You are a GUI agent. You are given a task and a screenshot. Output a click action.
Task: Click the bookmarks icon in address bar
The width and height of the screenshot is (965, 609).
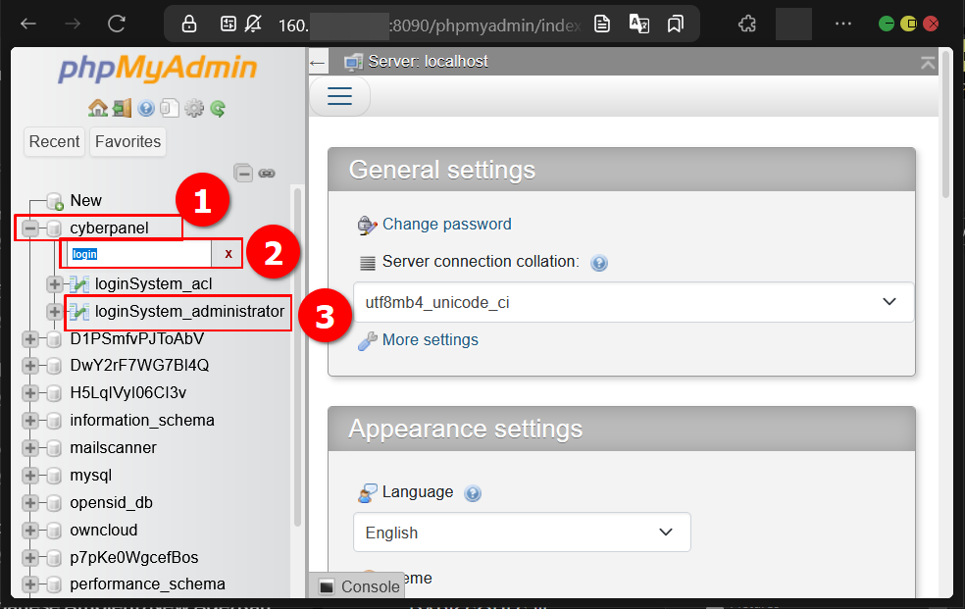675,24
